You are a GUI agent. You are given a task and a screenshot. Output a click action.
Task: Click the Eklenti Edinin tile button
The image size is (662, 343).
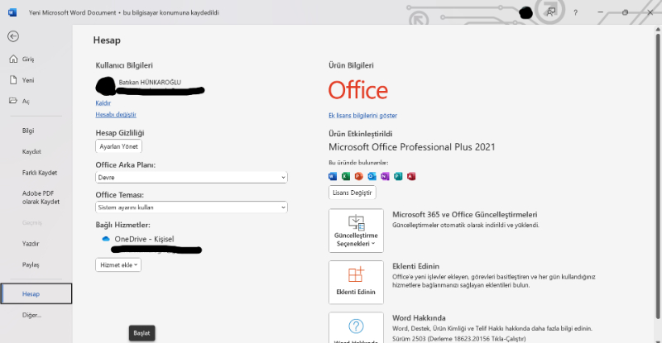(x=356, y=282)
